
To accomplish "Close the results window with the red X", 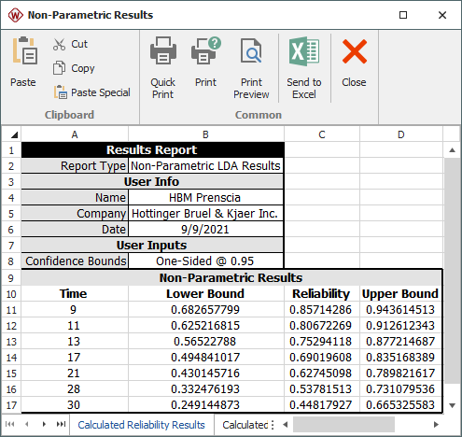I will coord(354,63).
